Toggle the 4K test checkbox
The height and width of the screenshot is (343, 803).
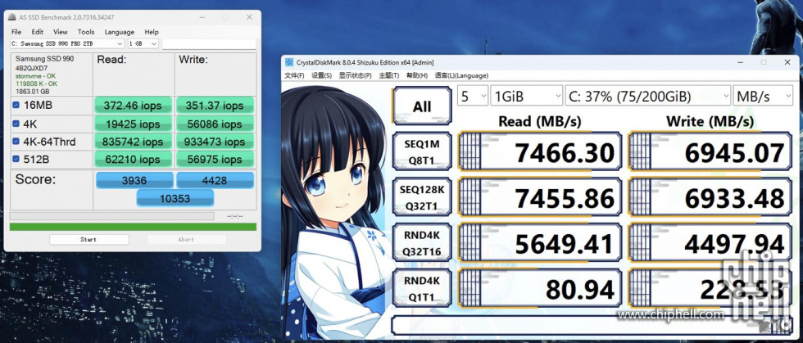(x=16, y=124)
